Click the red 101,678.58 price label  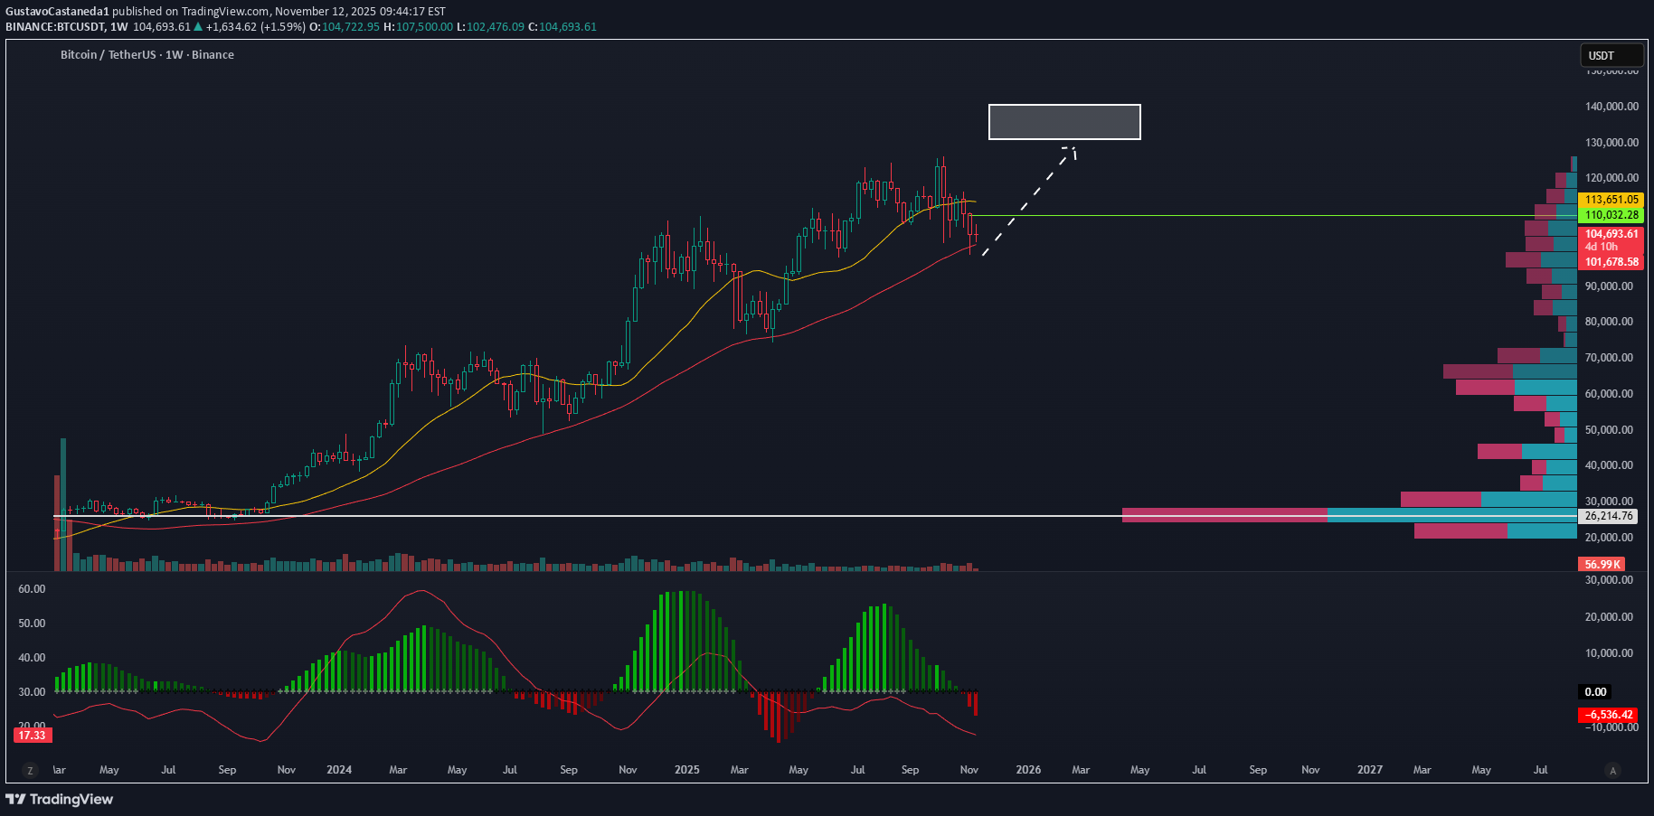click(x=1611, y=262)
